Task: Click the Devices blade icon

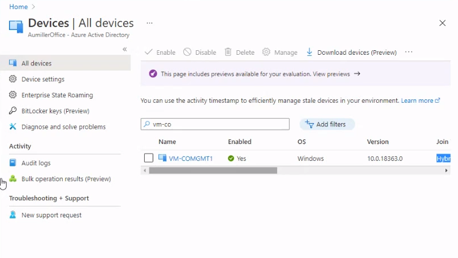Action: pyautogui.click(x=16, y=26)
